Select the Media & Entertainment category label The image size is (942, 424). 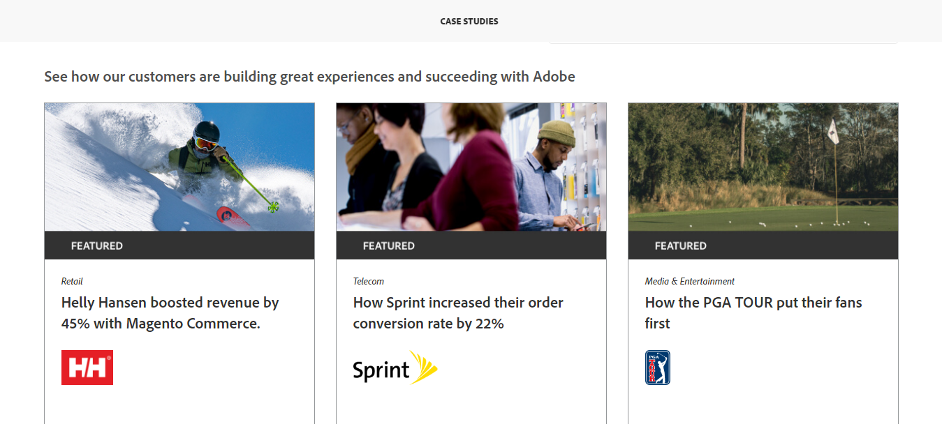(690, 282)
